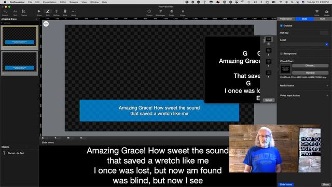
Task: Select the first slide thumbnail
Action: pos(19,36)
